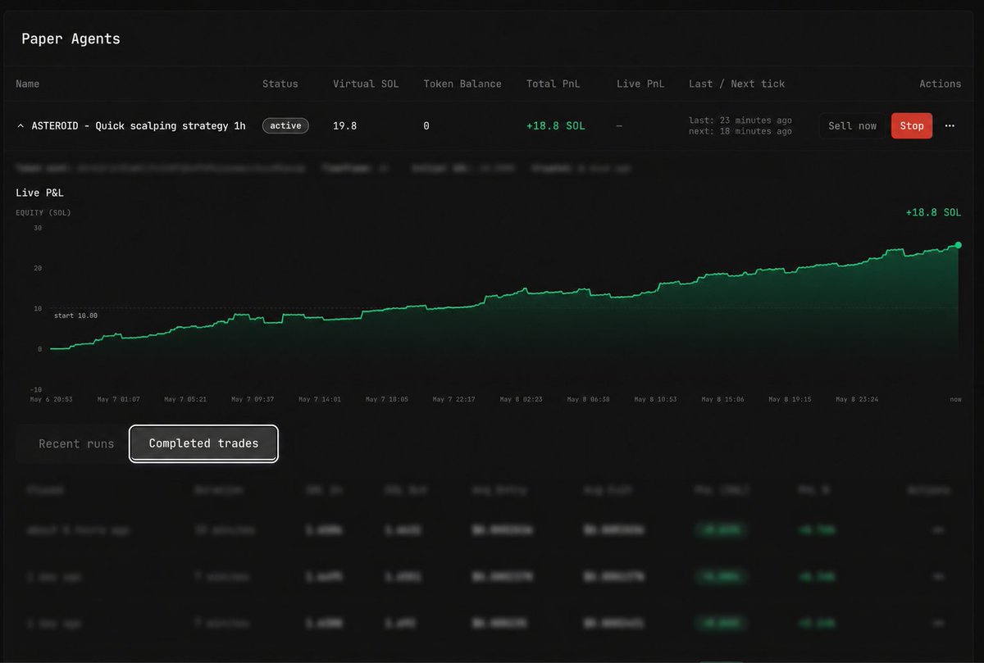Click the agent name ASTEROID Quick scalping strategy

[138, 126]
